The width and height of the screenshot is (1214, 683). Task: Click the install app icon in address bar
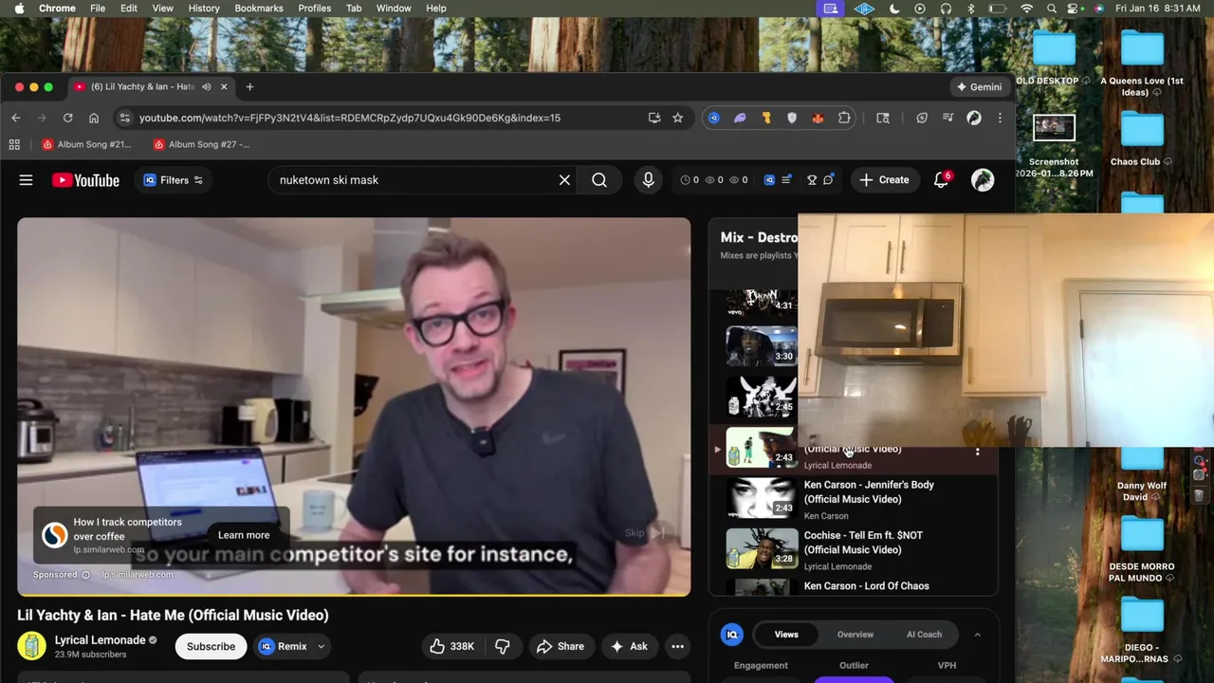654,118
